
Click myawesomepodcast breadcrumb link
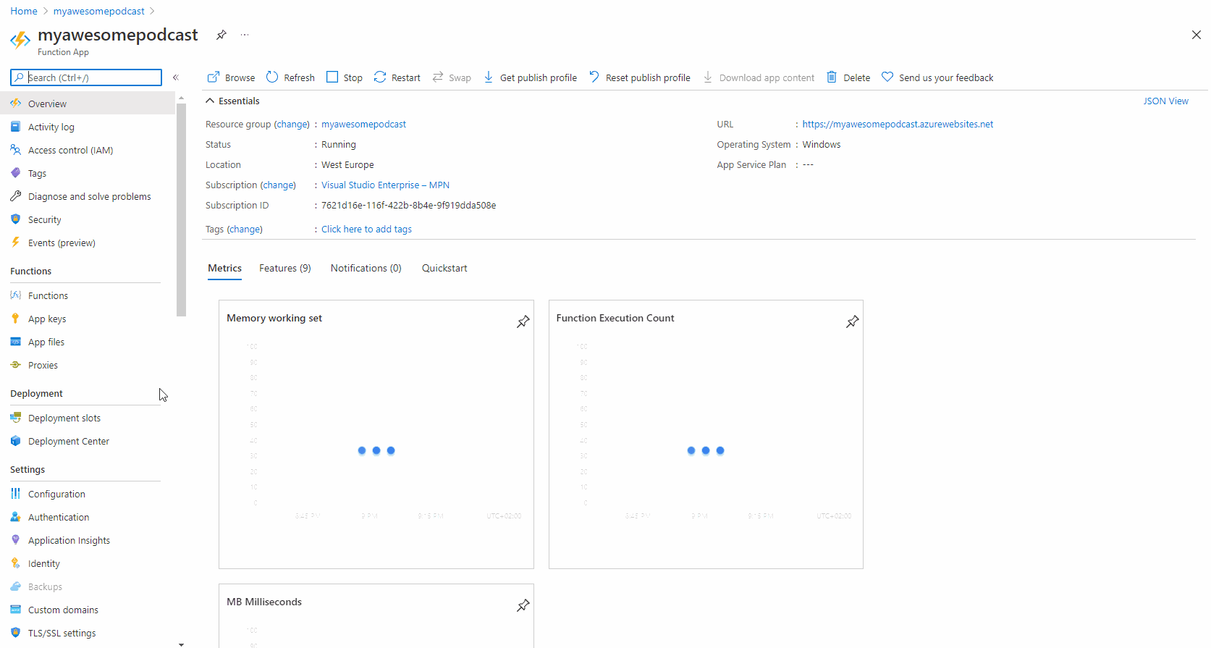coord(99,11)
